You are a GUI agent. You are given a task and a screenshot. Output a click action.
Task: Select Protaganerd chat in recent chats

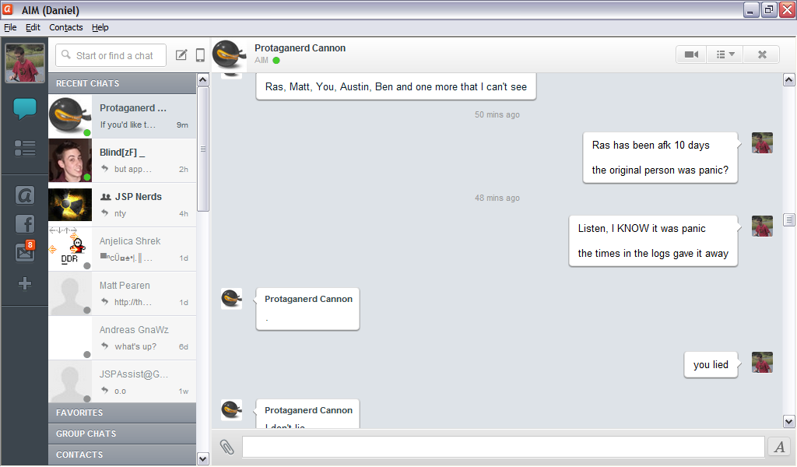tap(122, 116)
